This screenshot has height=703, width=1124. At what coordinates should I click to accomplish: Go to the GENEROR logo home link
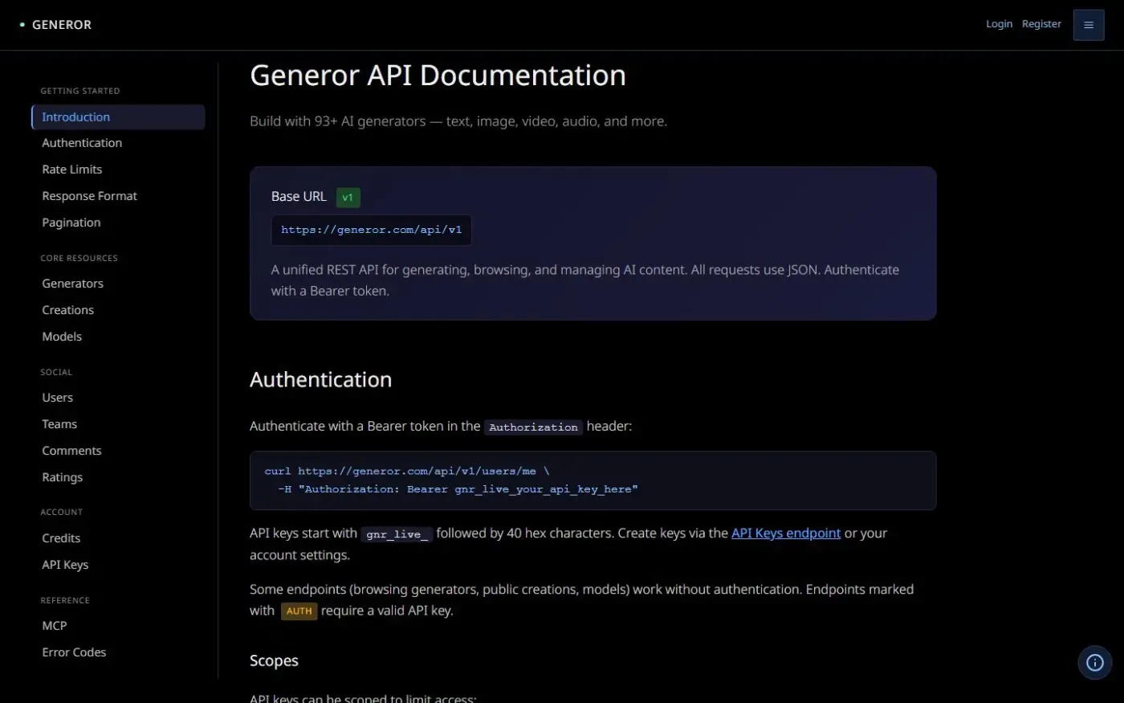pos(55,25)
